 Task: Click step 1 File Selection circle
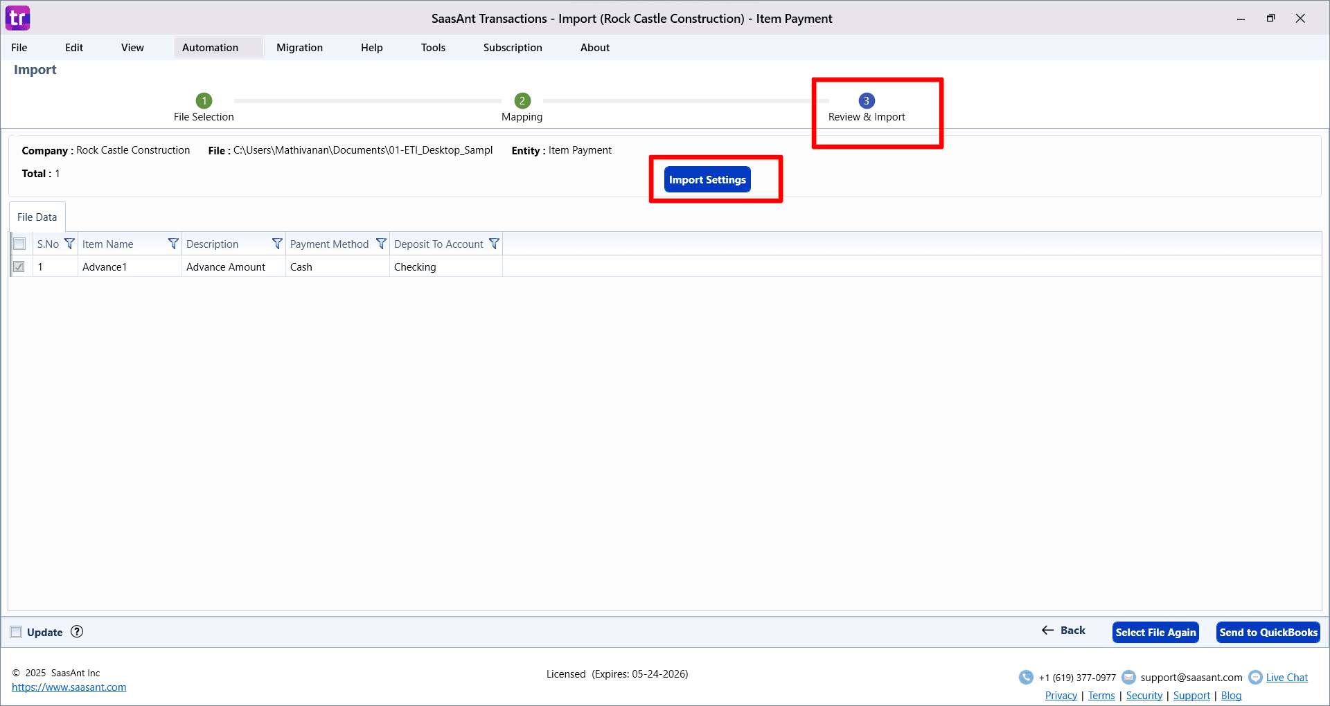204,100
